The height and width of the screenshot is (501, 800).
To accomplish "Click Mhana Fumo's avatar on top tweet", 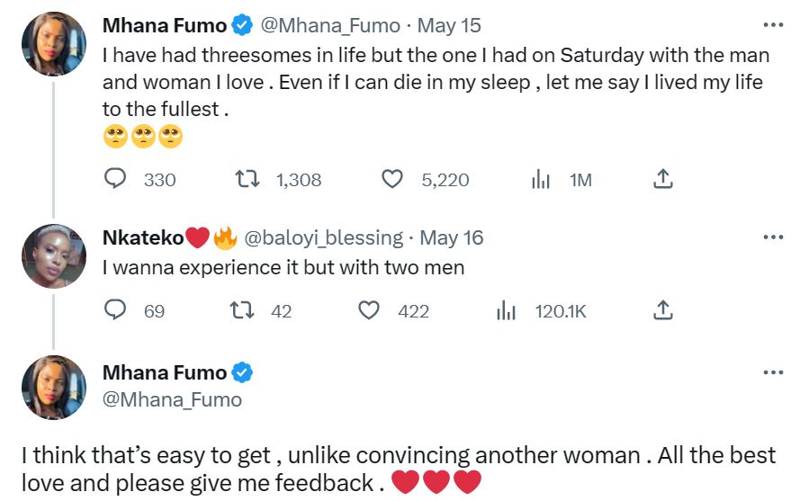I will pyautogui.click(x=54, y=45).
